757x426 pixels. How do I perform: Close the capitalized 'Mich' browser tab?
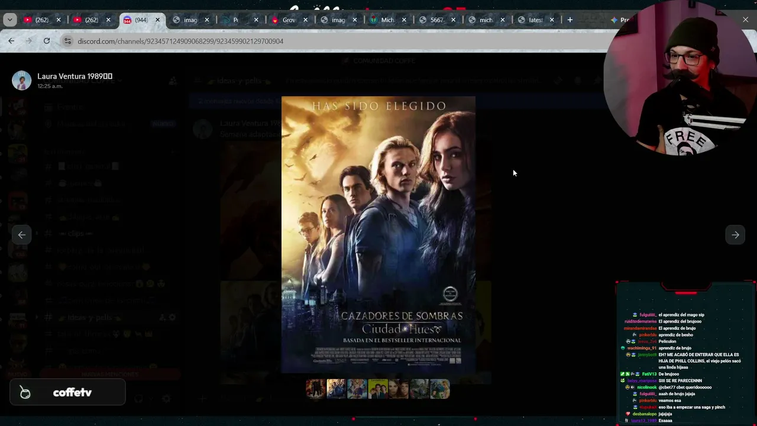pos(404,20)
